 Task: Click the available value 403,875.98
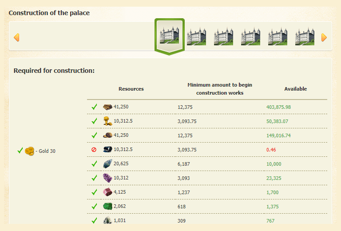click(278, 107)
